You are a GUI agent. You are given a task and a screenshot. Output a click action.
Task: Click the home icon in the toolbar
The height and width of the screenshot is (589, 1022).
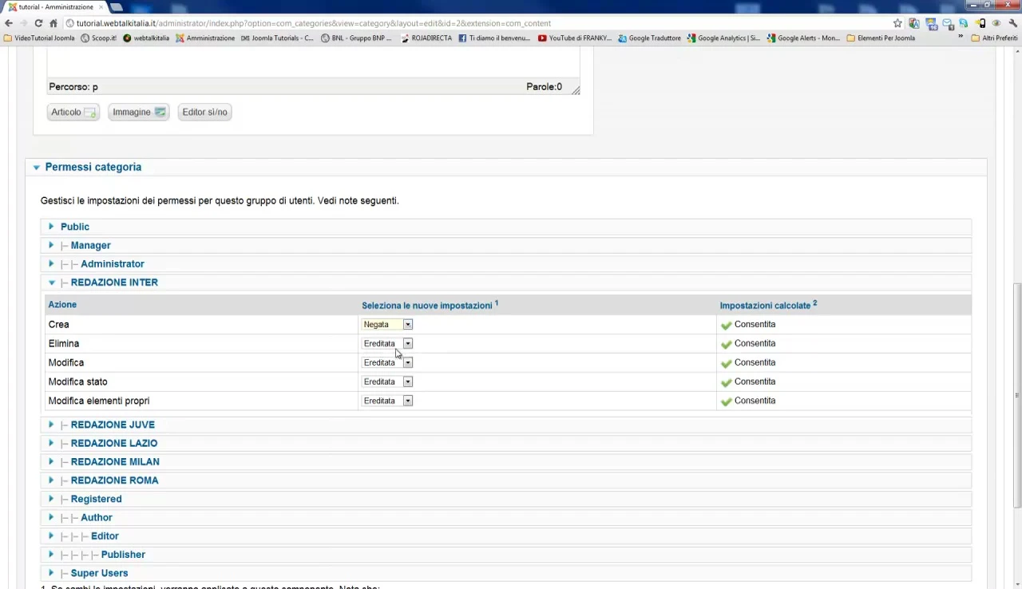click(x=53, y=23)
